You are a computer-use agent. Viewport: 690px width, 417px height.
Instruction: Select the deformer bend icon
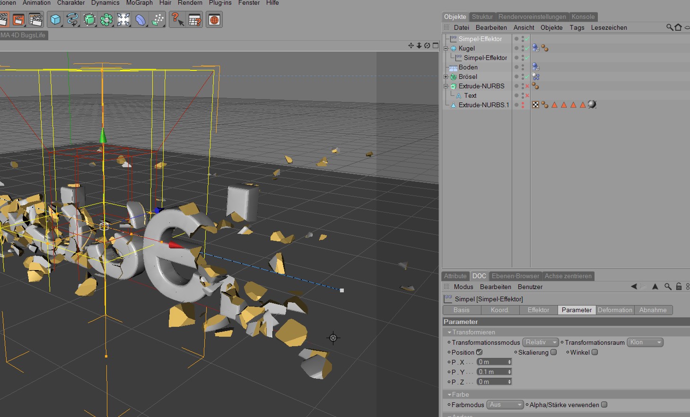coord(141,20)
